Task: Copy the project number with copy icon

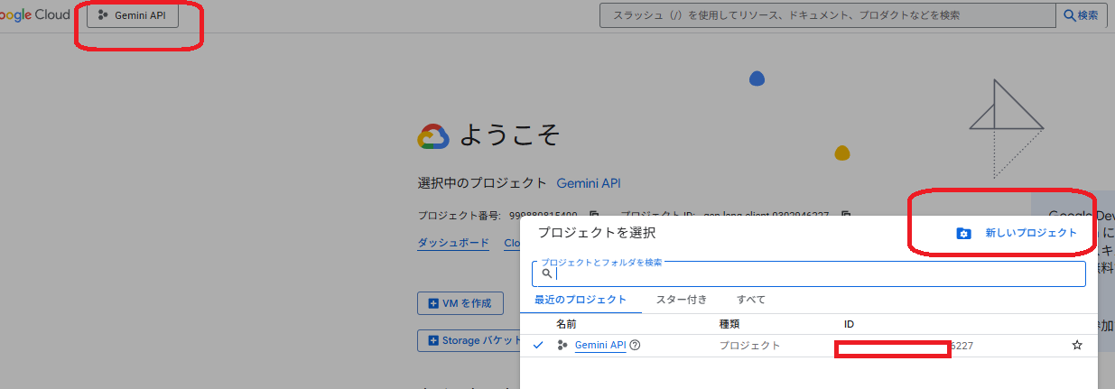Action: tap(594, 215)
